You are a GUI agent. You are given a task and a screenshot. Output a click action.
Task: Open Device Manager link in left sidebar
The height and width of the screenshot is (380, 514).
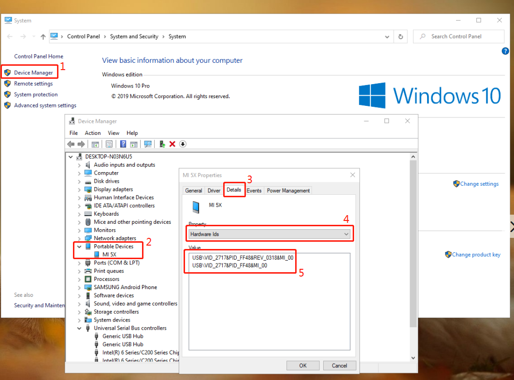(33, 73)
